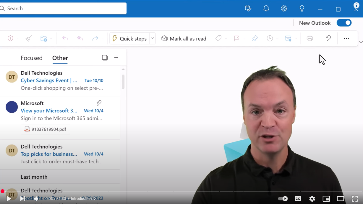
Task: Click the video info card icon
Action: 357,6
